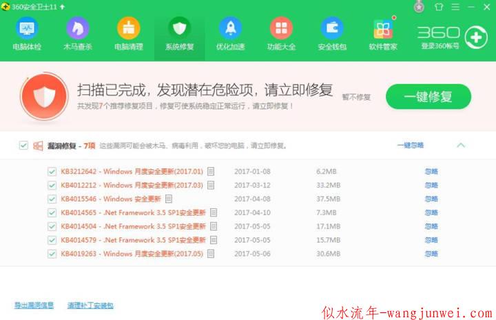Viewport: 496px width, 320px height.
Task: Click 忽略 for KB4014579
Action: click(x=431, y=240)
